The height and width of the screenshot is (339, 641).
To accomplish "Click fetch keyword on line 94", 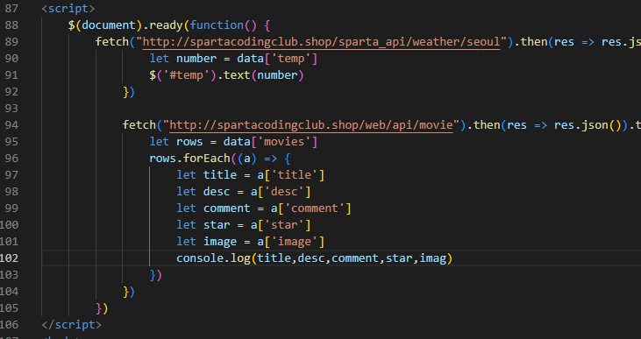I will tap(139, 124).
